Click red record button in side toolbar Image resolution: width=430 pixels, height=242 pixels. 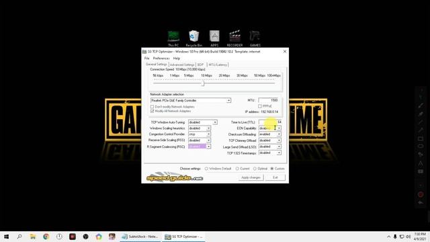coord(421,194)
